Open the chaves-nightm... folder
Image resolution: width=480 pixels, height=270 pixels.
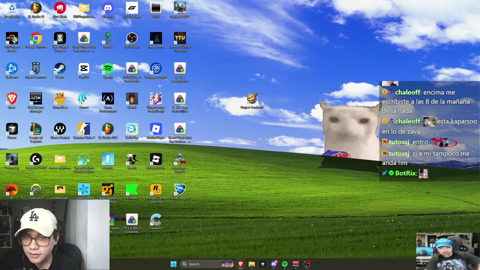pyautogui.click(x=60, y=161)
